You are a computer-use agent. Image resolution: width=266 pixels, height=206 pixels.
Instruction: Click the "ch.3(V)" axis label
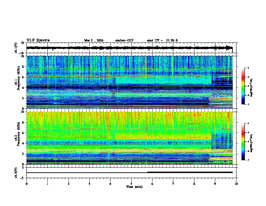[x=16, y=173]
